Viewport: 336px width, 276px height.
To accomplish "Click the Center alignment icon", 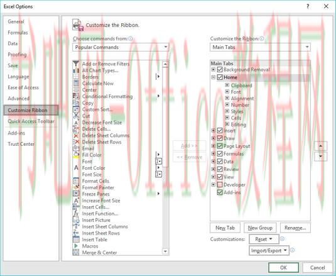I will click(76, 90).
